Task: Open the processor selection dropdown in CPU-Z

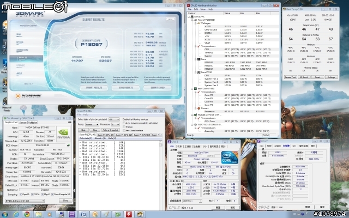Action: click(x=192, y=201)
